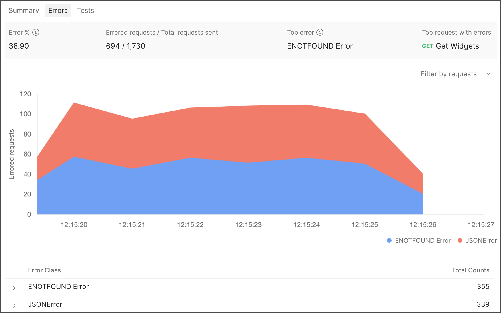This screenshot has height=313, width=501.
Task: Click the Filter by requests chevron icon
Action: click(489, 74)
